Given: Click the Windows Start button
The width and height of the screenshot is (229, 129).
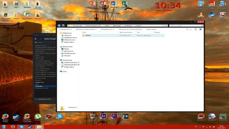Looking at the screenshot, I should pyautogui.click(x=4, y=127).
